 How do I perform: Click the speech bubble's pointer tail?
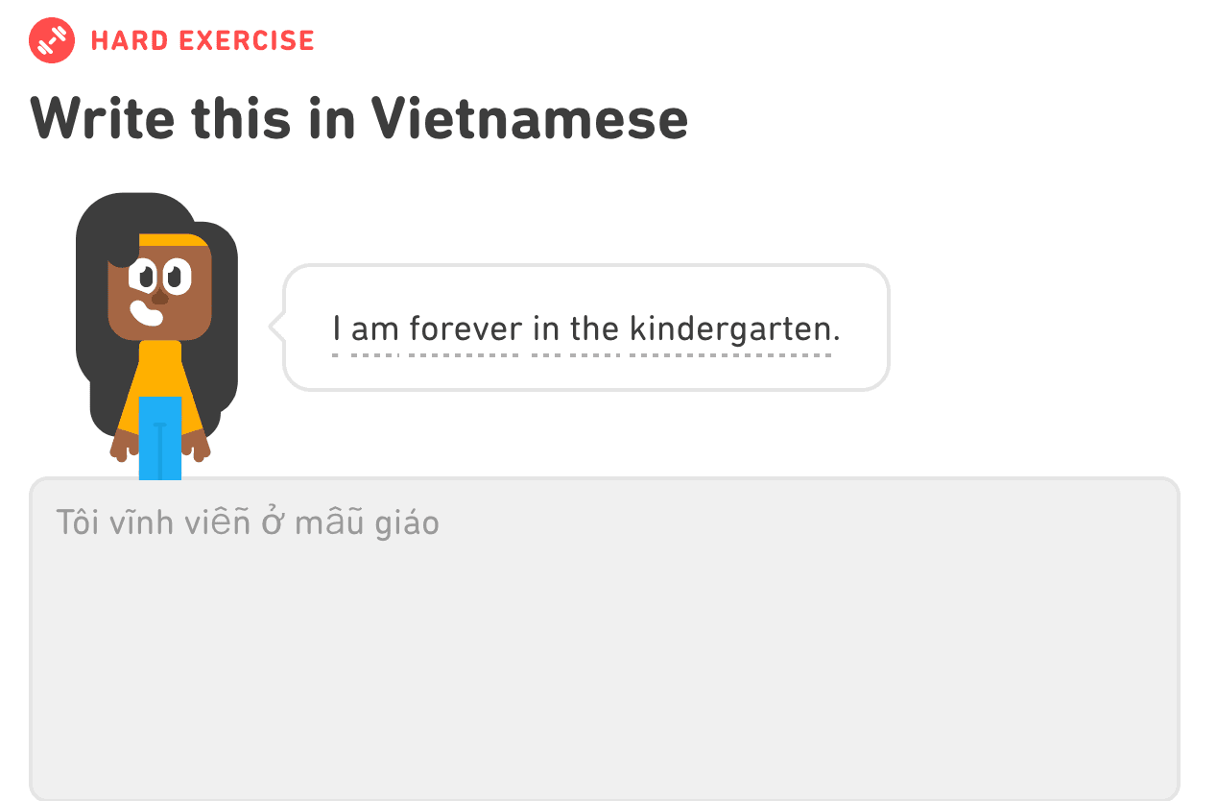[x=276, y=327]
